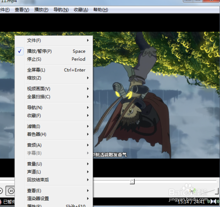Click the seek bar thumb on timeline

(x=132, y=182)
